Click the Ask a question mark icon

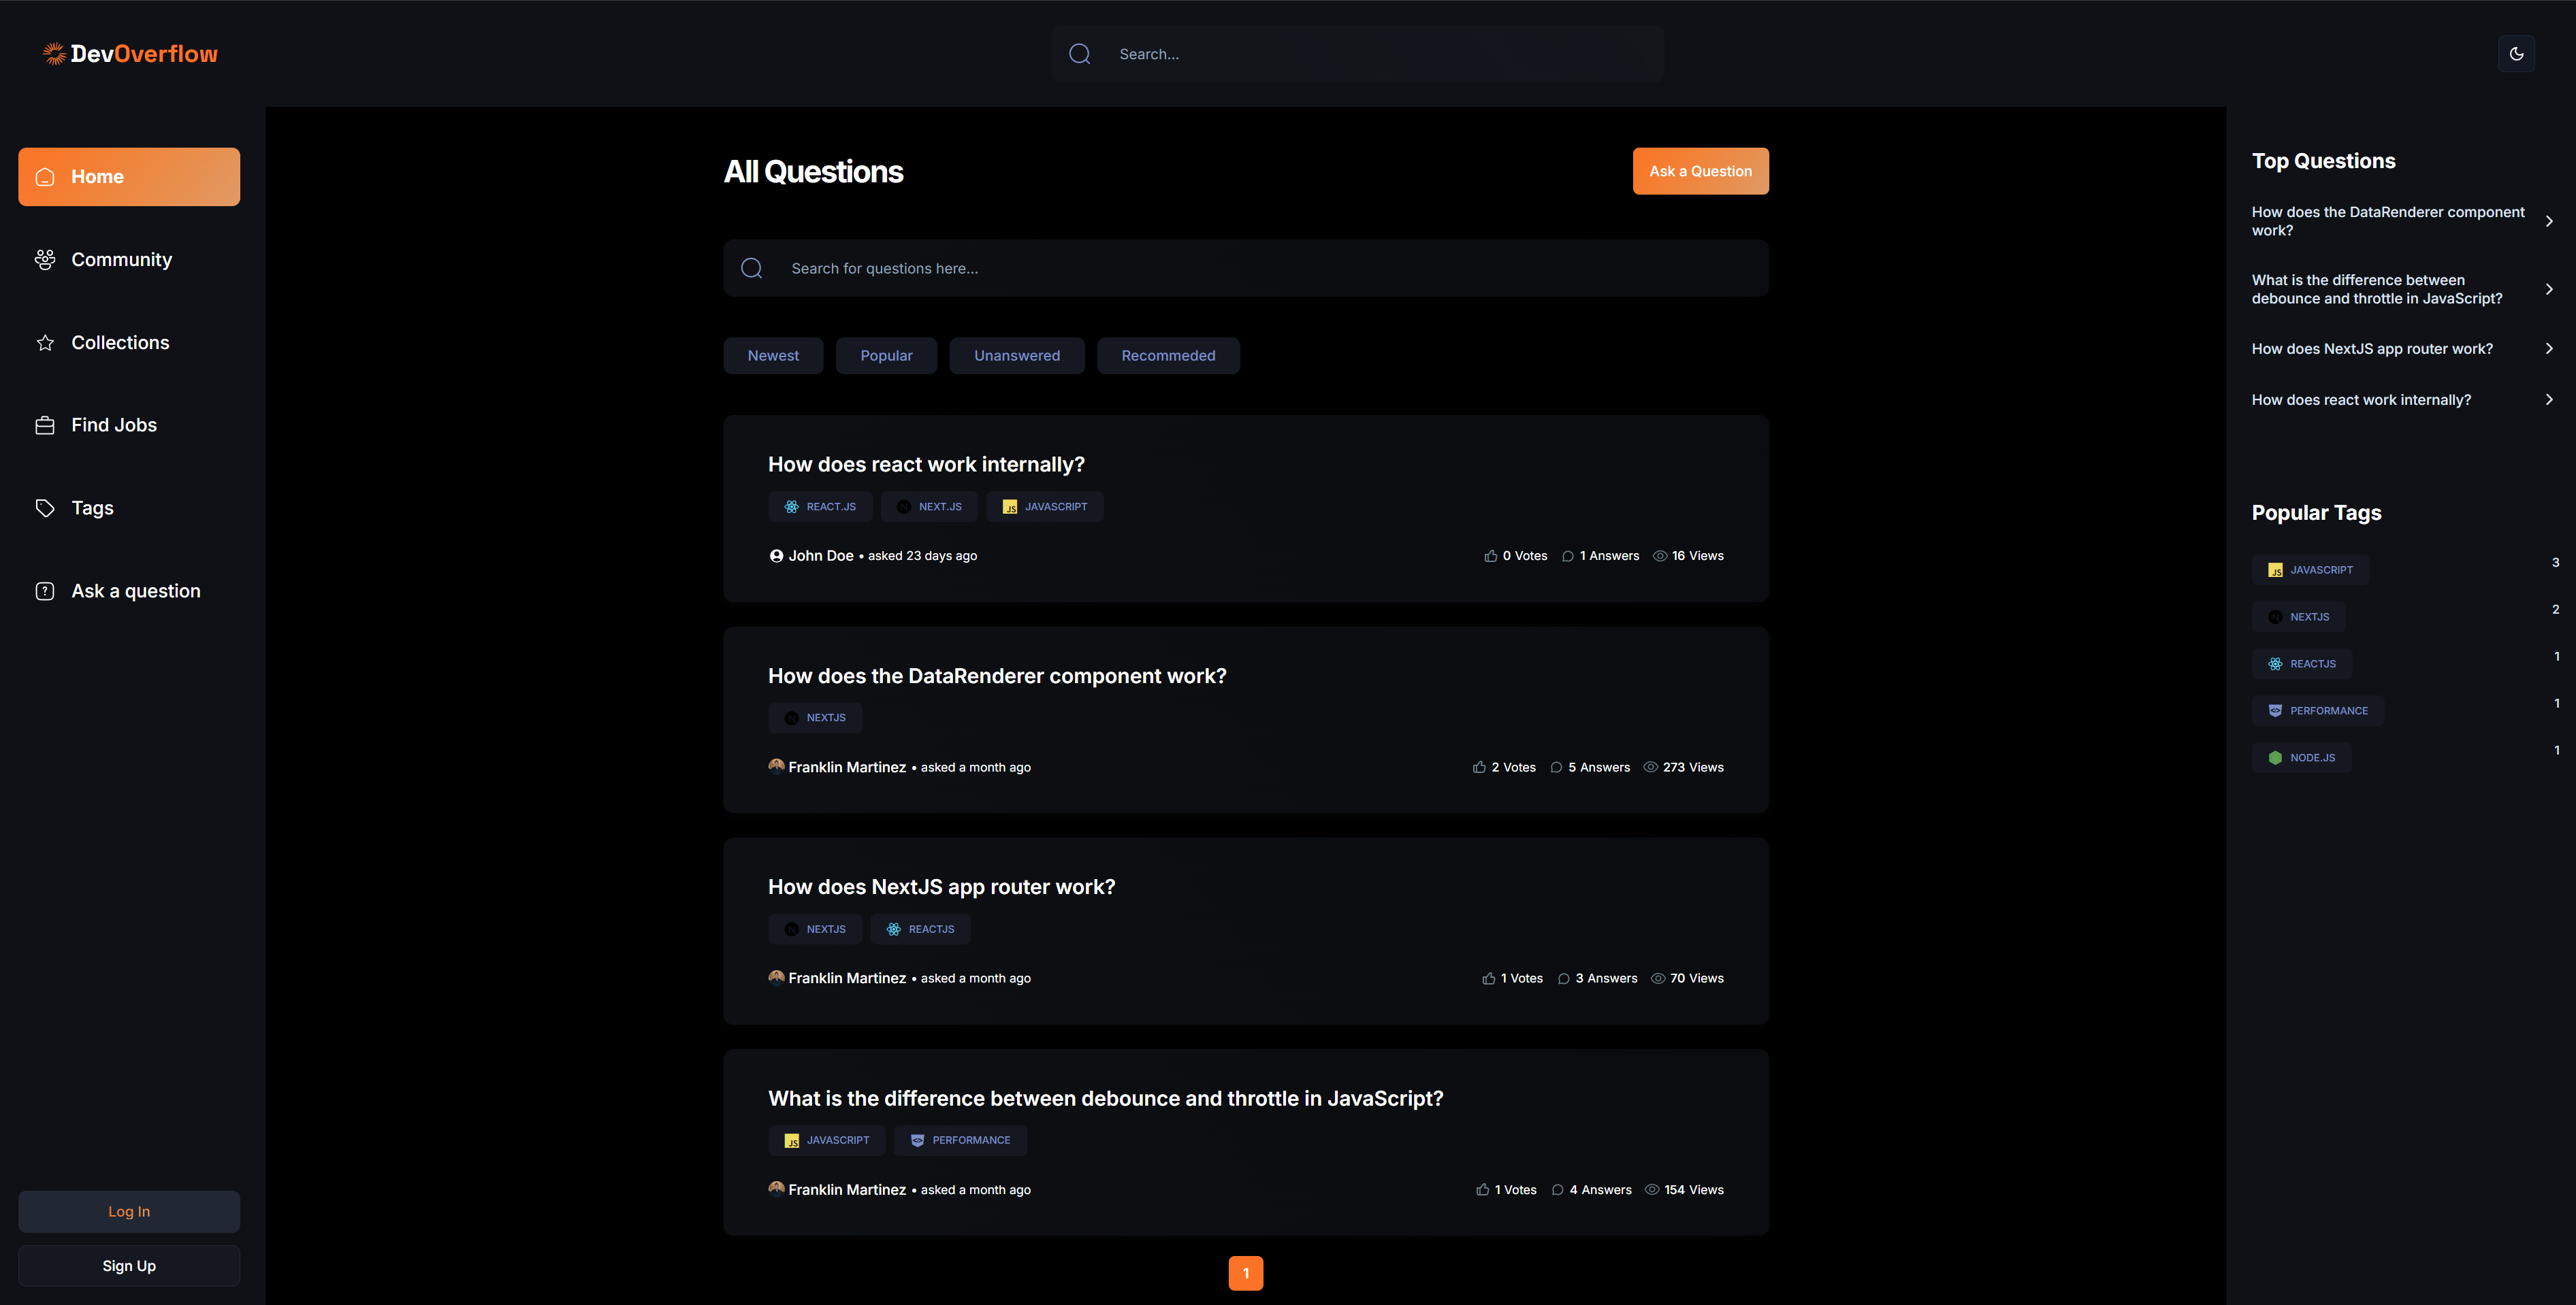(45, 591)
